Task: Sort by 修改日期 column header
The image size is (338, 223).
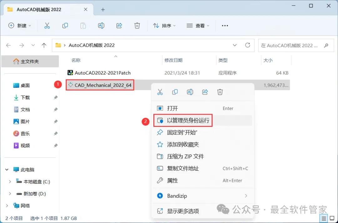Action: click(x=173, y=60)
